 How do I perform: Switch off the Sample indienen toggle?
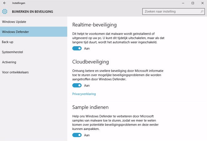(77, 135)
